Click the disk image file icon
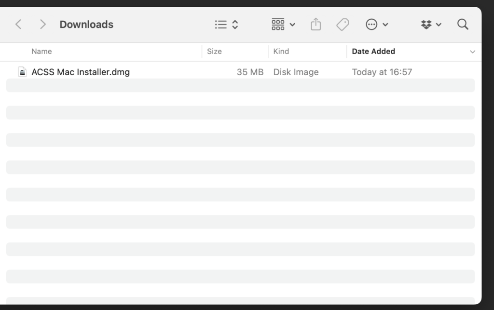Viewport: 494px width, 310px height. click(22, 72)
